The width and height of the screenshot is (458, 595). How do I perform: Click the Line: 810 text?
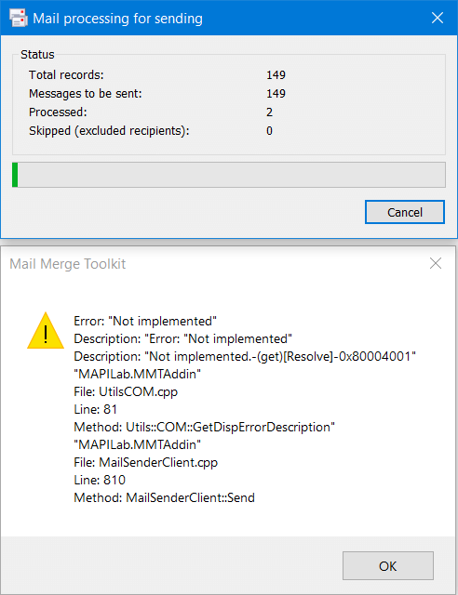100,480
